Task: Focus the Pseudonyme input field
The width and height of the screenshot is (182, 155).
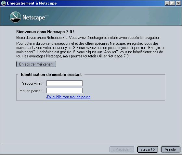Action: (x=64, y=83)
